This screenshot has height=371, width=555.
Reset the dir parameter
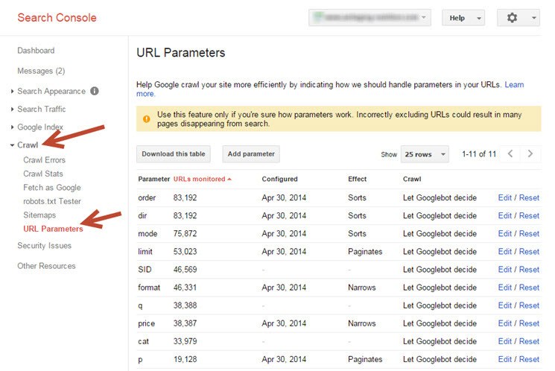click(529, 216)
